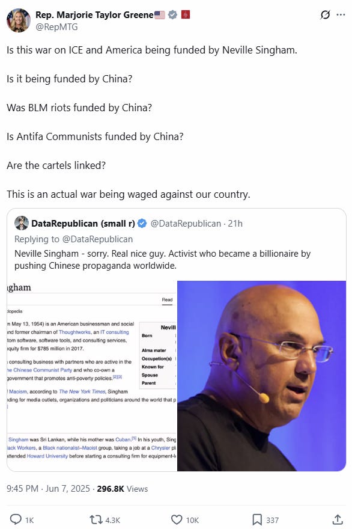Open the three-dot more options menu
The width and height of the screenshot is (352, 529).
pyautogui.click(x=341, y=15)
